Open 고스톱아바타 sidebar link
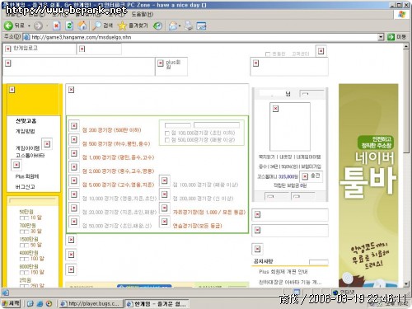 (30, 156)
